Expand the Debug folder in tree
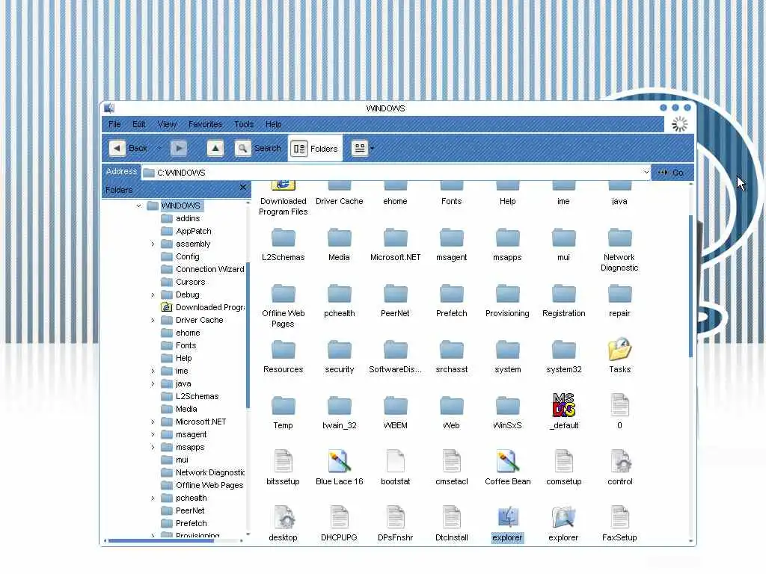The height and width of the screenshot is (574, 766). click(x=153, y=294)
